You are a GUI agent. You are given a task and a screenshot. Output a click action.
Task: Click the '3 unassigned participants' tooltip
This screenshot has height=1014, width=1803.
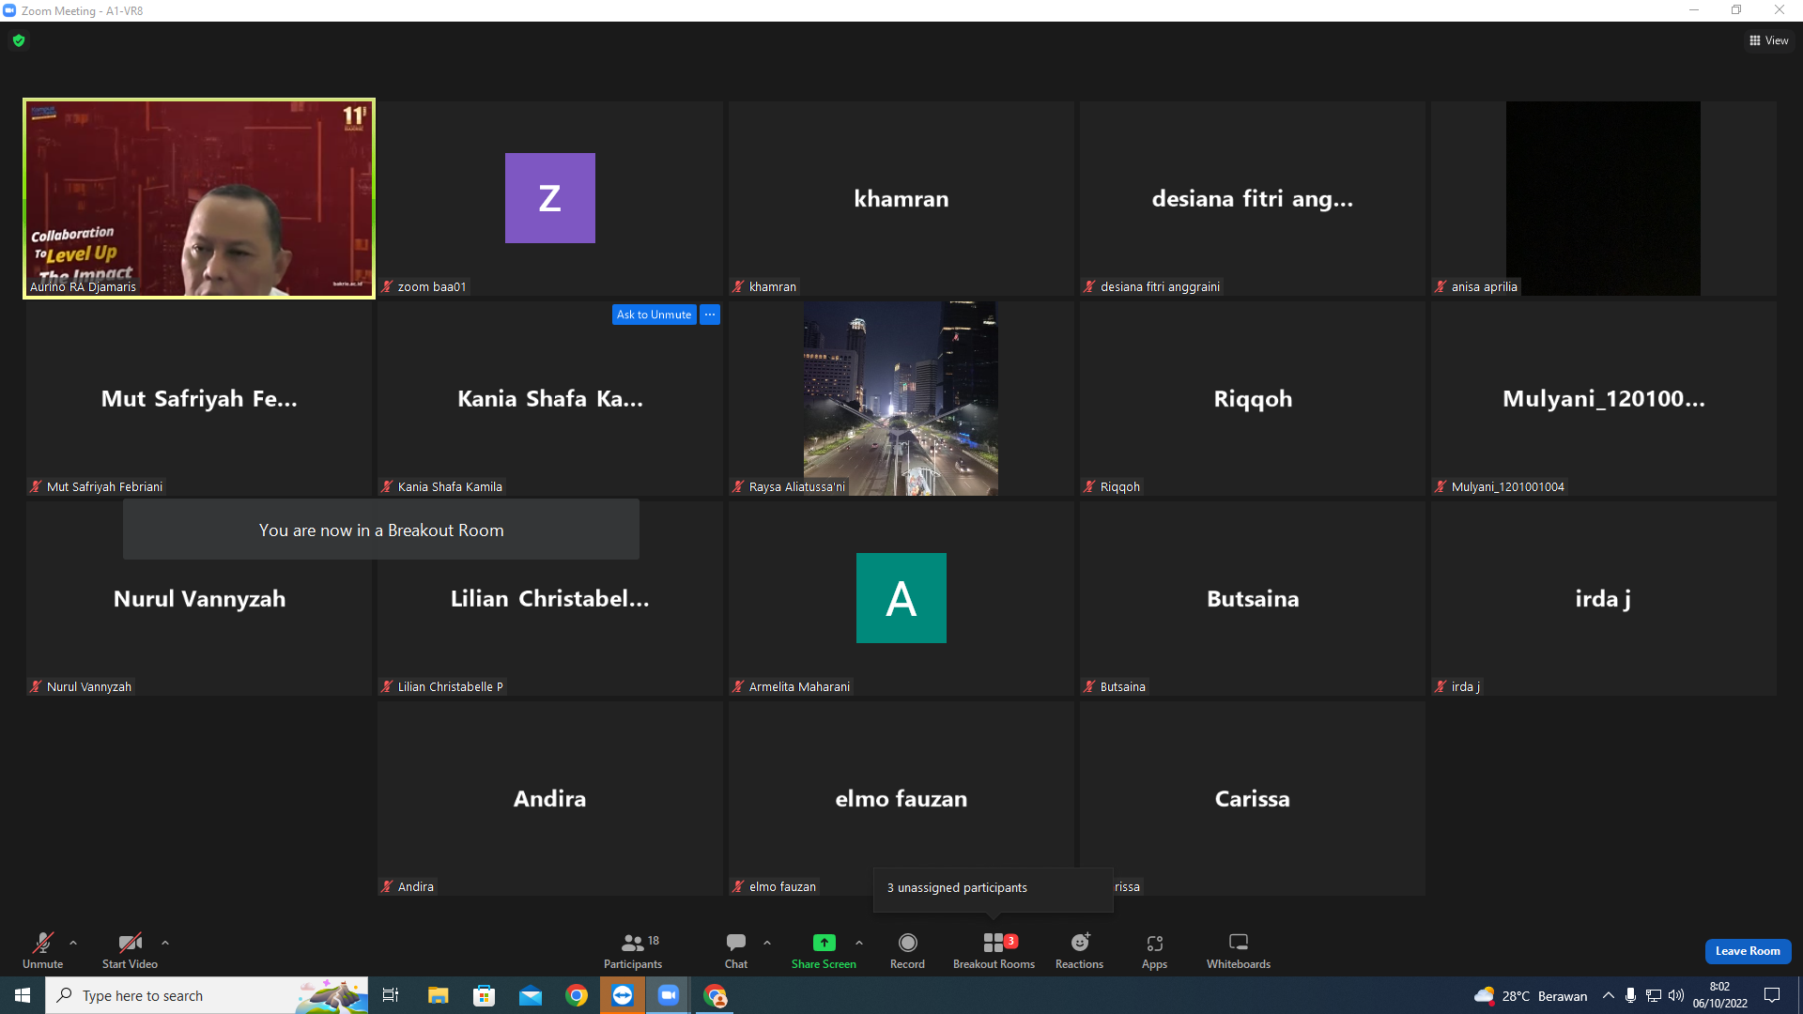click(993, 888)
